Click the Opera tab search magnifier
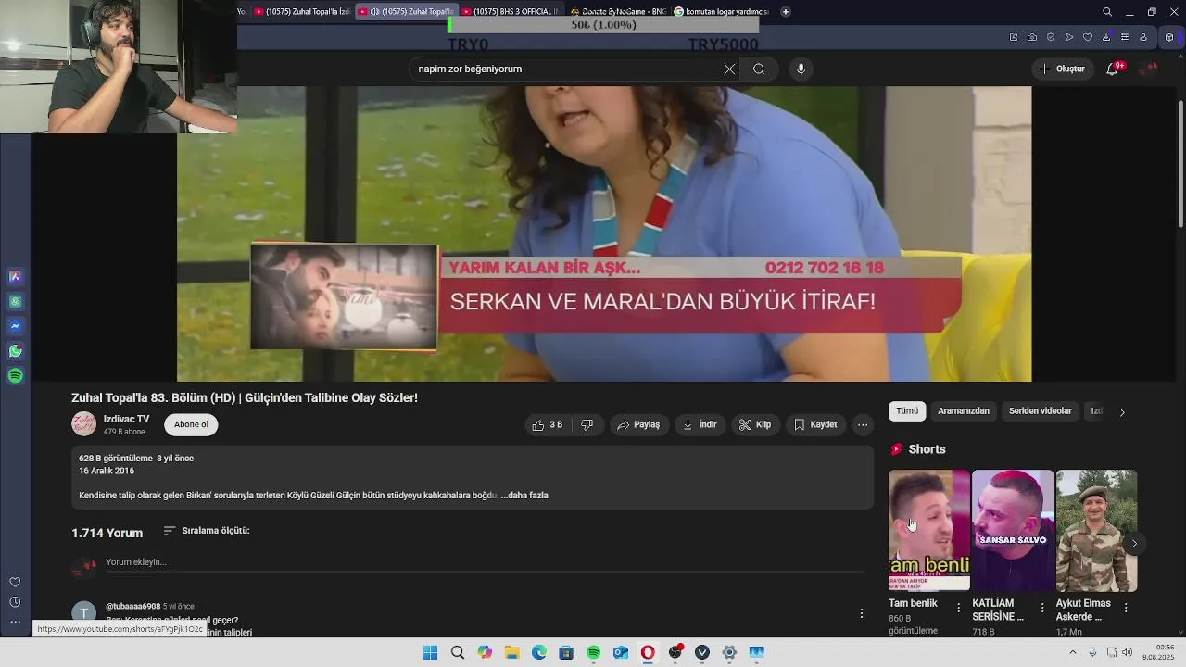The width and height of the screenshot is (1186, 667). (1107, 12)
